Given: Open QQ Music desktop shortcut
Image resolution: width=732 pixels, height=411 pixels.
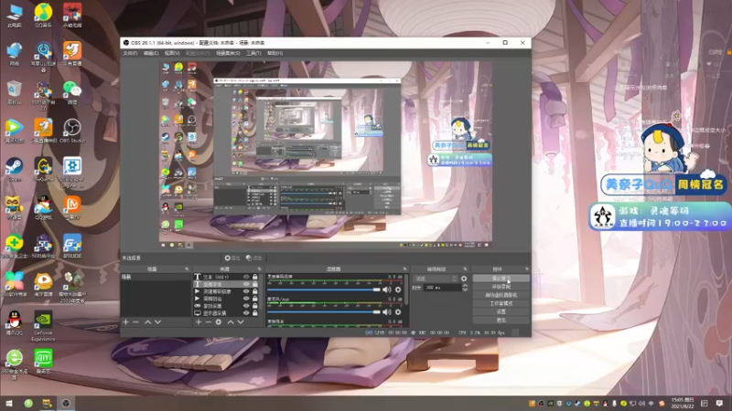Looking at the screenshot, I should [43, 15].
